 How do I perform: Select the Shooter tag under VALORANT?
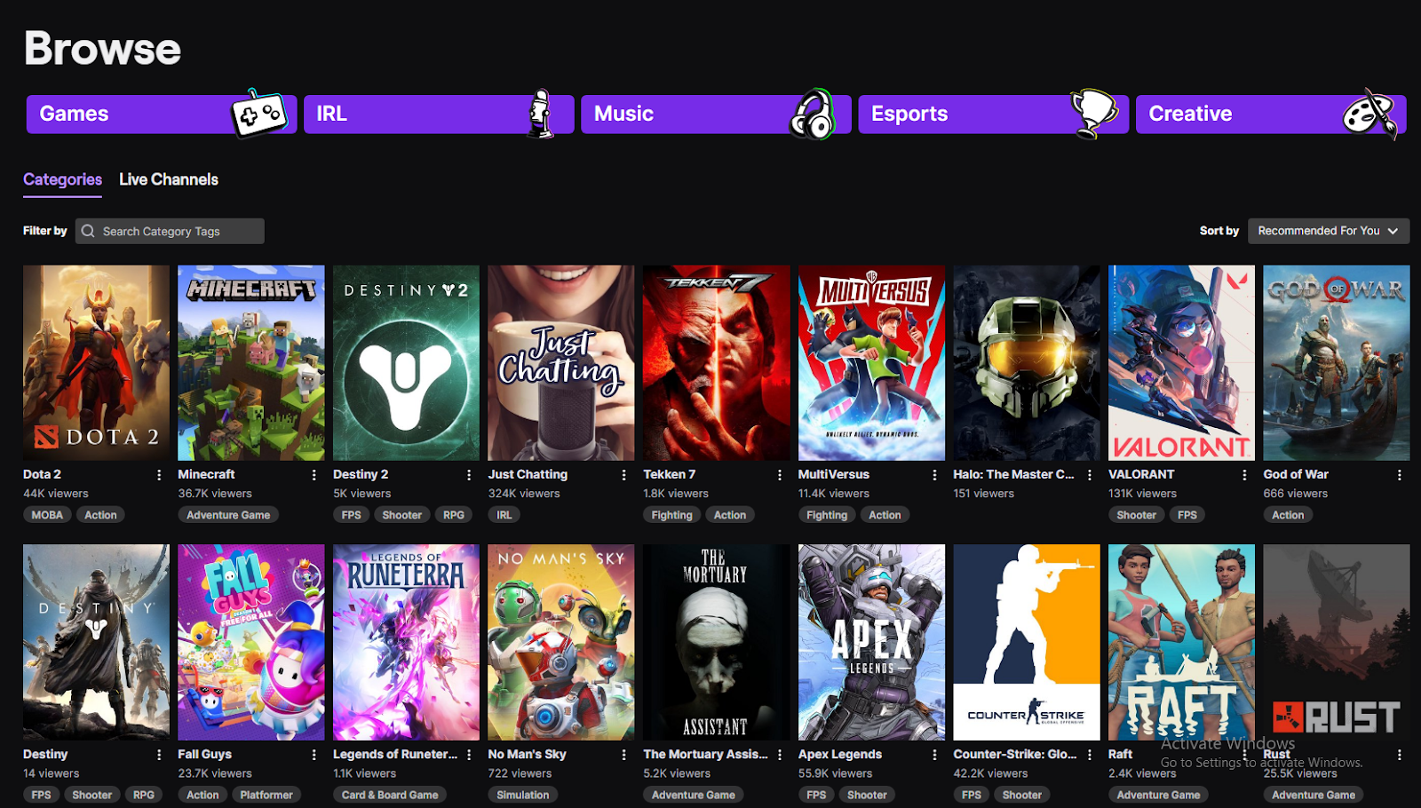tap(1136, 515)
